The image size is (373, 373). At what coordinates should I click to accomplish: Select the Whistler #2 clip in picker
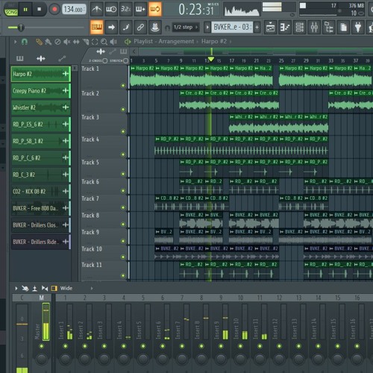[41, 107]
